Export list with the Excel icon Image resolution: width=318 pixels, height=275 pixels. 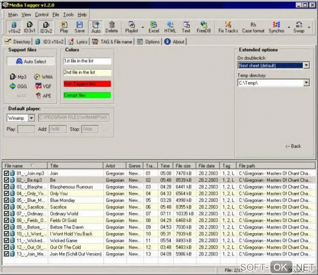click(x=153, y=27)
